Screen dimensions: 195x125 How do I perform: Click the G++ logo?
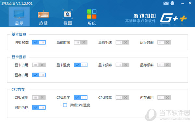(174, 18)
